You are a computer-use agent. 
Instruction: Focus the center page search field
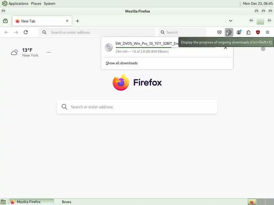coord(137,107)
